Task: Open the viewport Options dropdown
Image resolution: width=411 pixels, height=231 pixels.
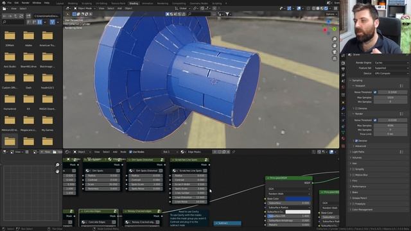Action: pyautogui.click(x=331, y=14)
